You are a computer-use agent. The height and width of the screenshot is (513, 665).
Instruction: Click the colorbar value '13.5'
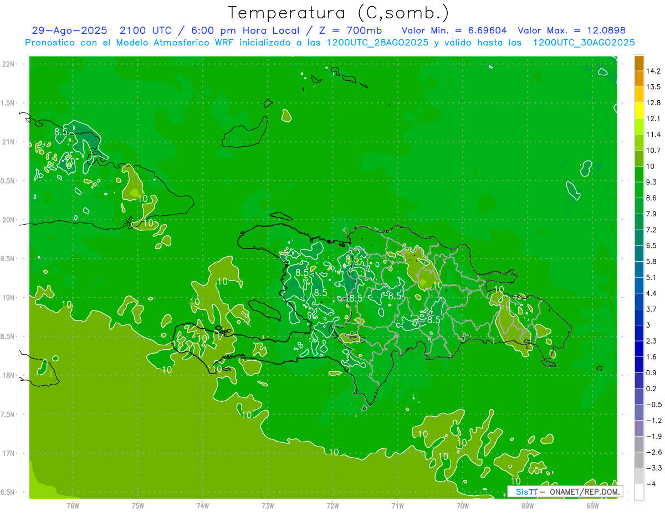coord(654,87)
